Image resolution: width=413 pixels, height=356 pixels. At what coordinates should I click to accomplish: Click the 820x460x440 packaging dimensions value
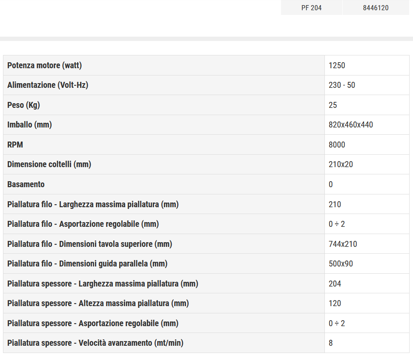351,125
